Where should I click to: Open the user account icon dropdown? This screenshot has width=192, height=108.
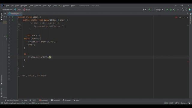pyautogui.click(x=144, y=10)
